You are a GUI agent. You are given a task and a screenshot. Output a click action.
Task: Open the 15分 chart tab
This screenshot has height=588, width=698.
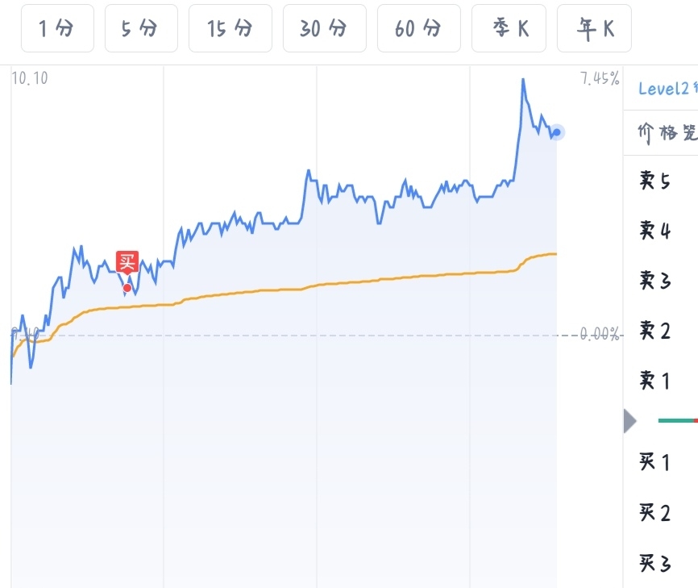230,29
